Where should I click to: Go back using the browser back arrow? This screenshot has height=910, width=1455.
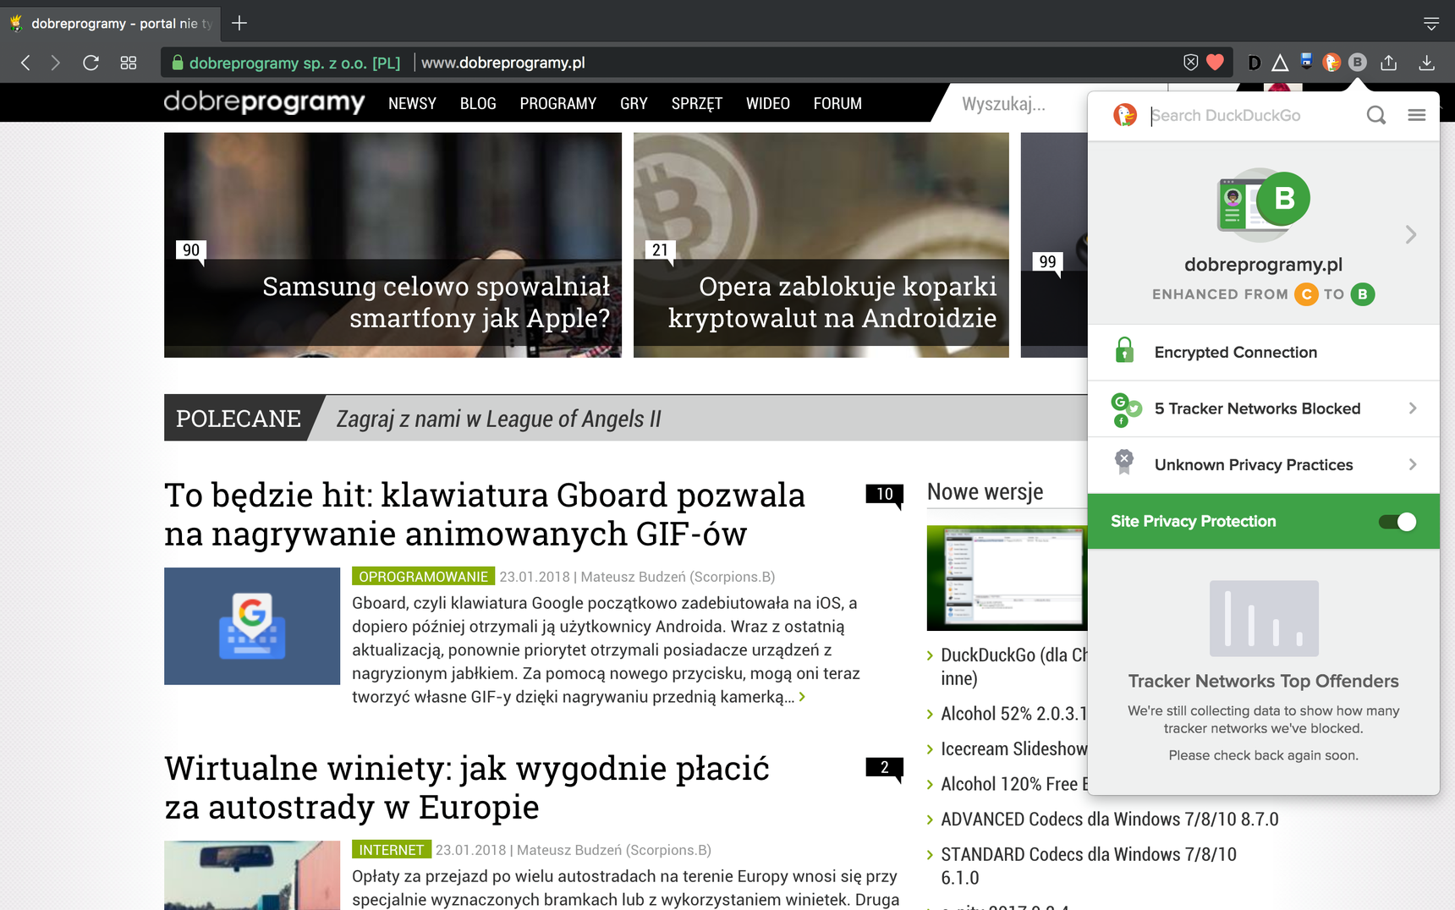(25, 63)
